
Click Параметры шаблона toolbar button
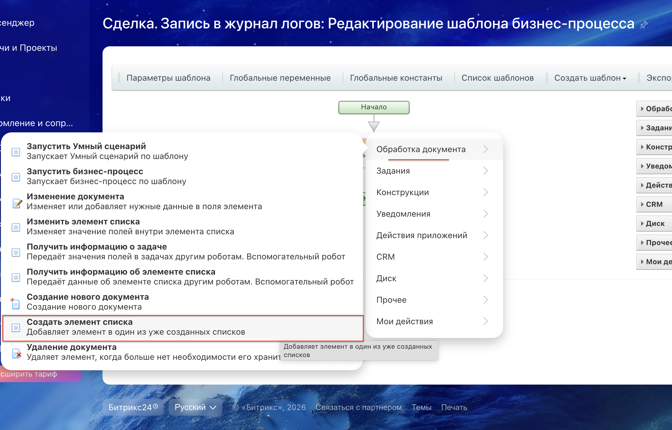(x=168, y=78)
